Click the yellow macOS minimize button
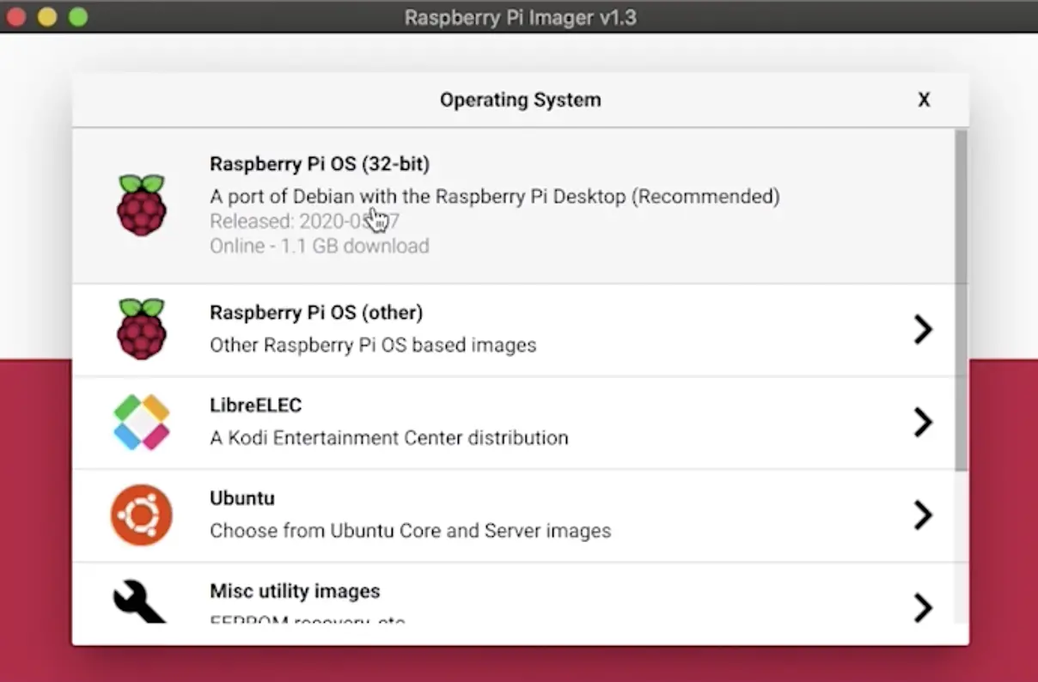The image size is (1038, 682). tap(48, 15)
